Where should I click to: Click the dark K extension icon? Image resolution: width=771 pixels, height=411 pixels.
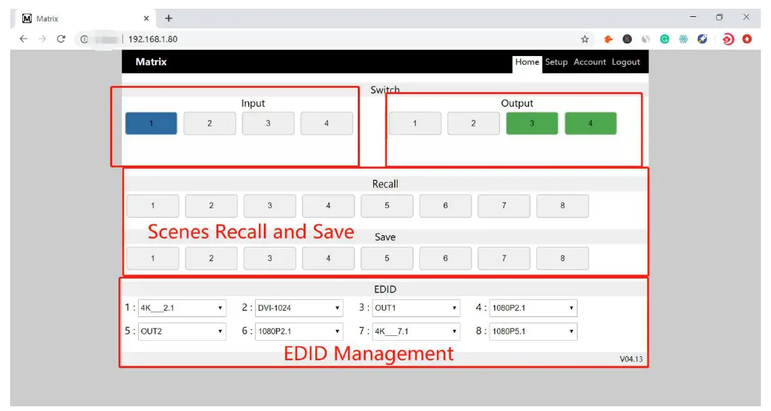pos(628,39)
